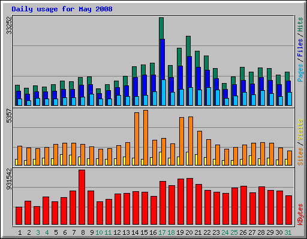The height and width of the screenshot is (239, 307).
Task: Click the orange visits bar for day 20
Action: 191,141
